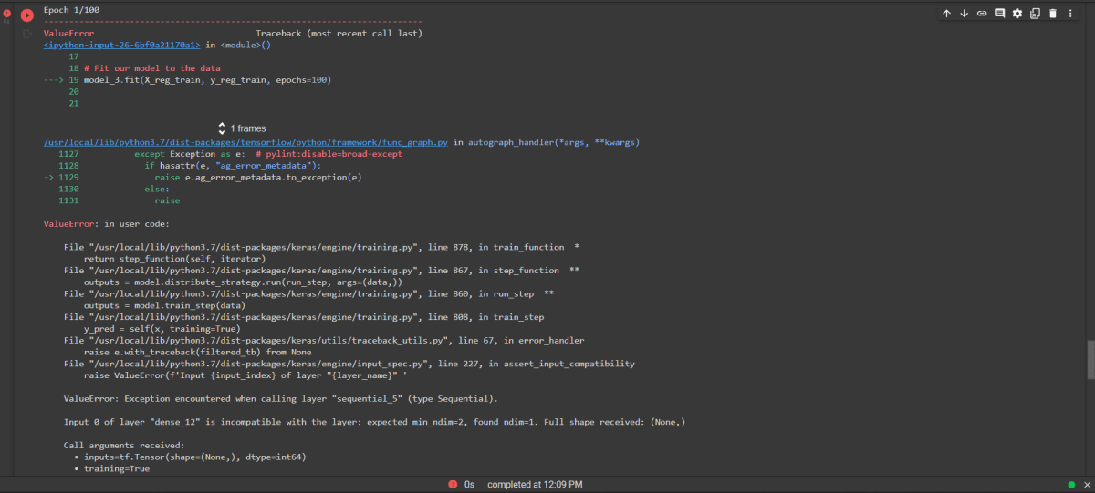1095x493 pixels.
Task: Click the green connection dot in status bar
Action: tap(1072, 485)
